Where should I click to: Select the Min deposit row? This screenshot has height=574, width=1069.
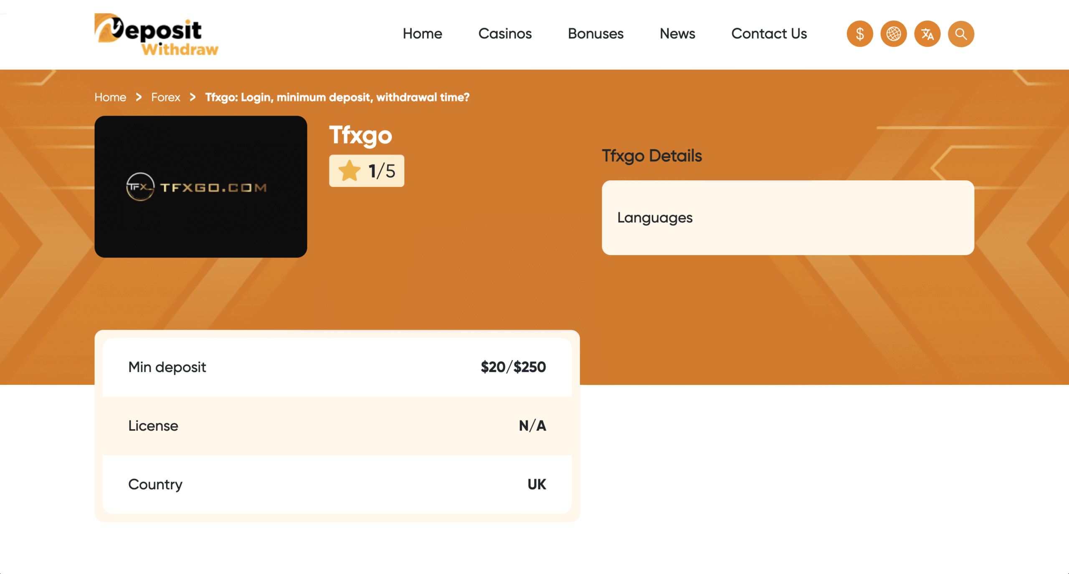(x=337, y=367)
